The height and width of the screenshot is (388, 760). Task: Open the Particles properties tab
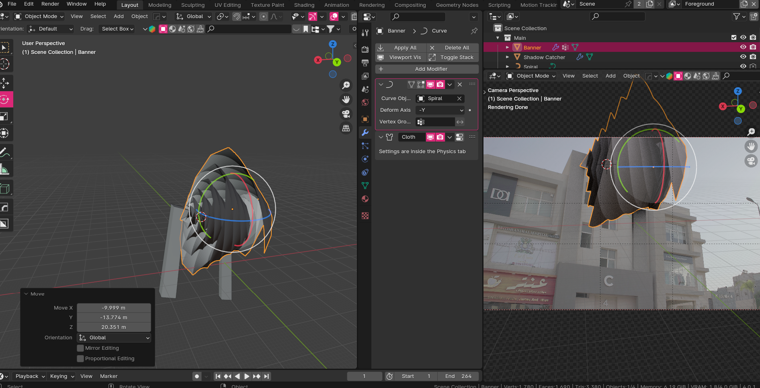[365, 146]
